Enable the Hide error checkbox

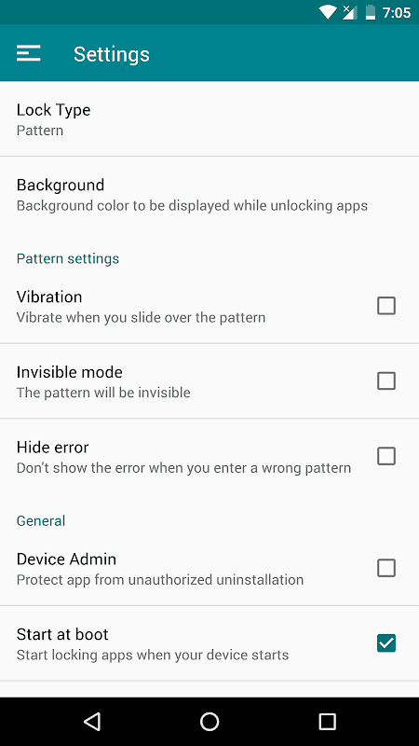pos(386,456)
